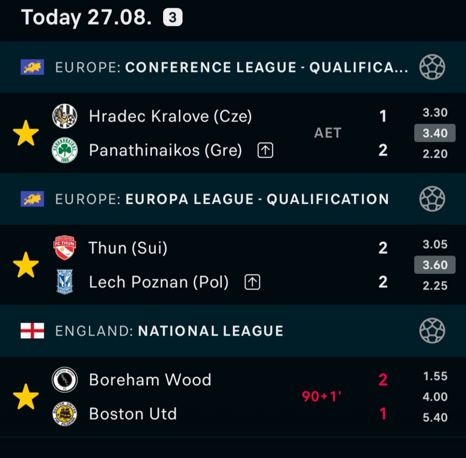Click the soccer ball icon for National League
Image resolution: width=466 pixels, height=458 pixels.
coord(432,330)
